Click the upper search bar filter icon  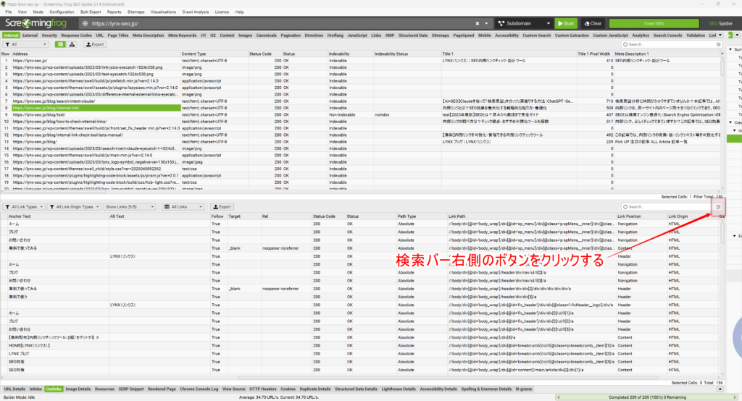point(718,44)
